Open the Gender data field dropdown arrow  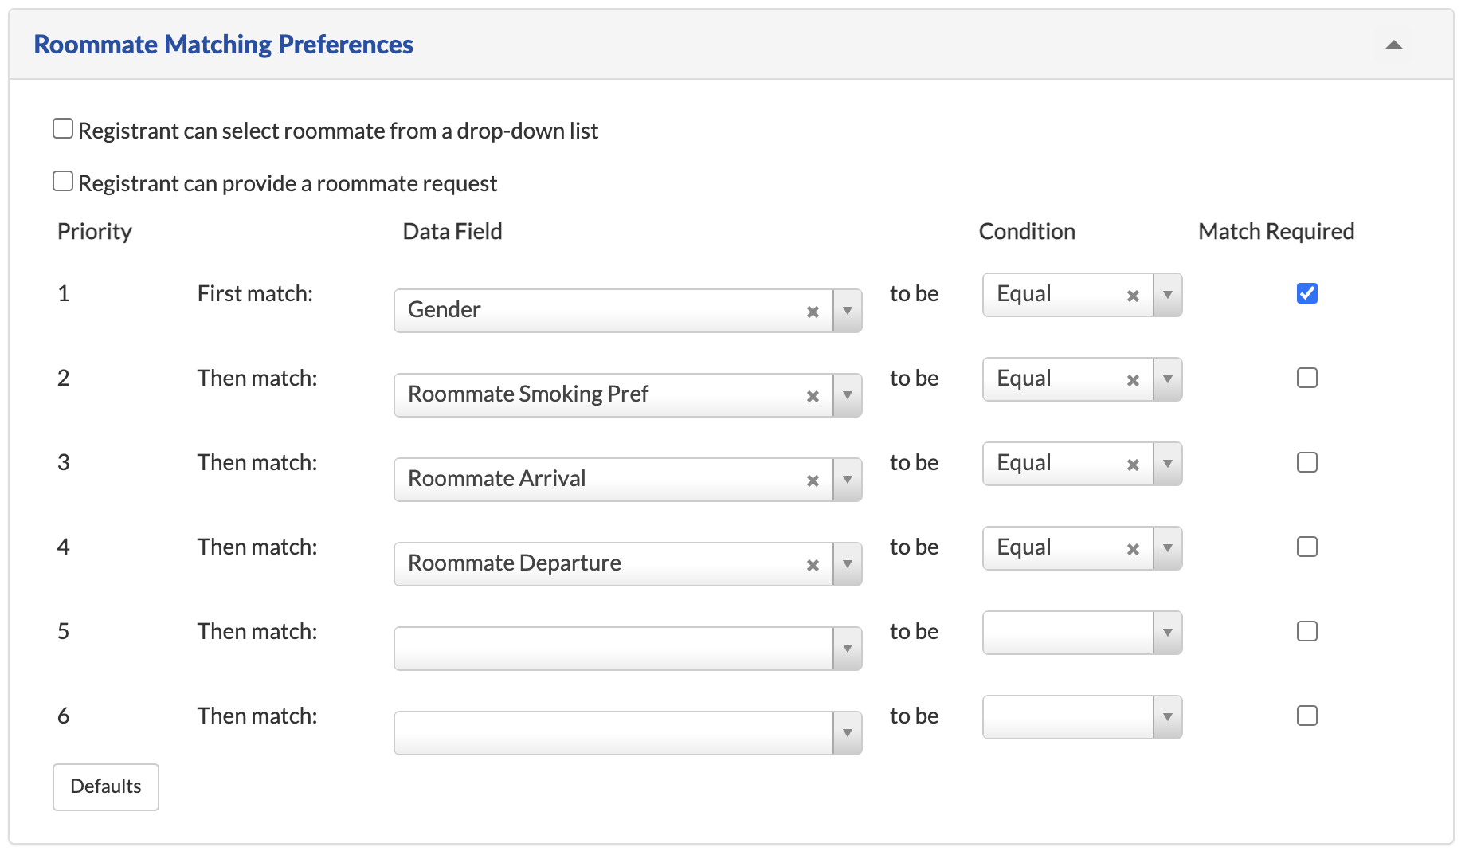coord(848,311)
